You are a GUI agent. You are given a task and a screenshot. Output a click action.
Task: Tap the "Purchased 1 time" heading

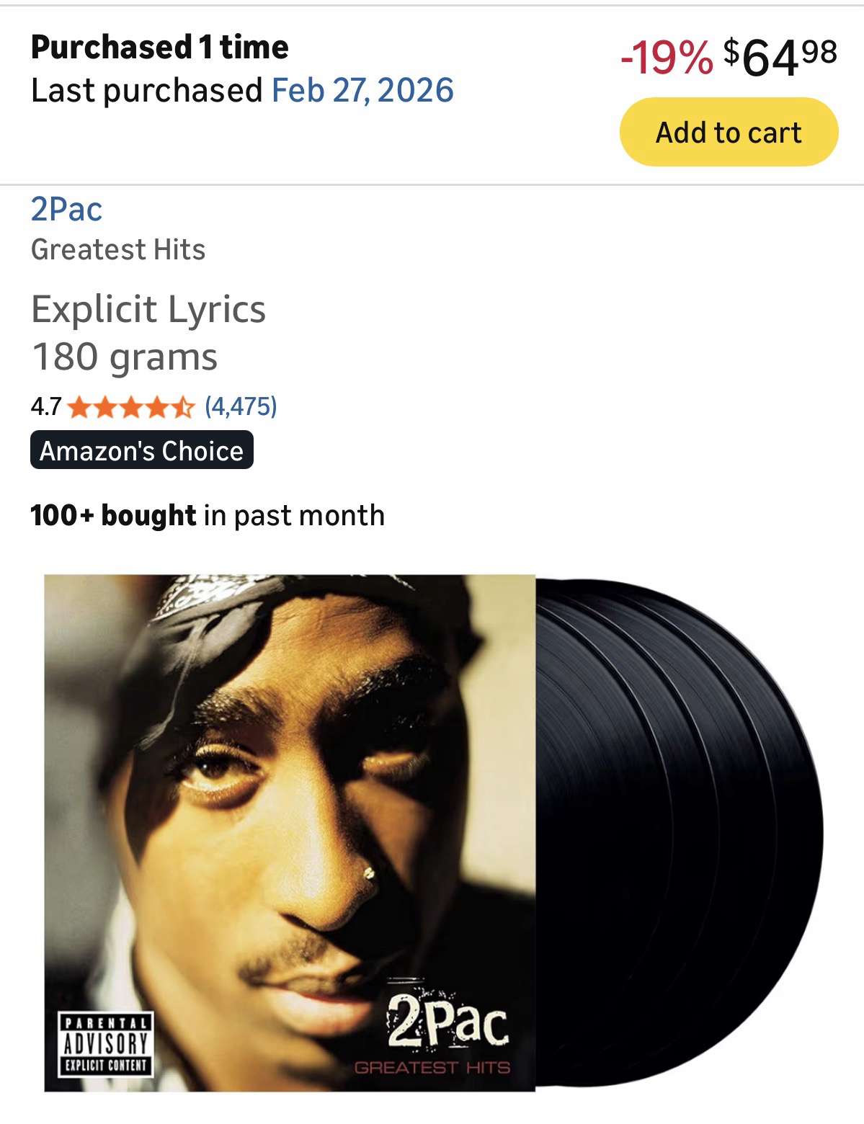160,48
